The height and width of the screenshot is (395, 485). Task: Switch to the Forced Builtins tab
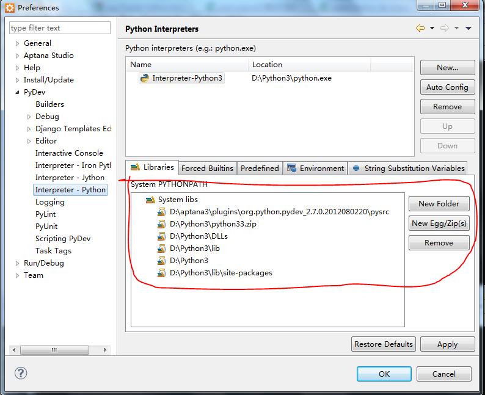pyautogui.click(x=207, y=169)
